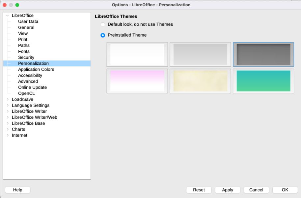Select the Load/Save category label
The image size is (301, 198).
(22, 99)
